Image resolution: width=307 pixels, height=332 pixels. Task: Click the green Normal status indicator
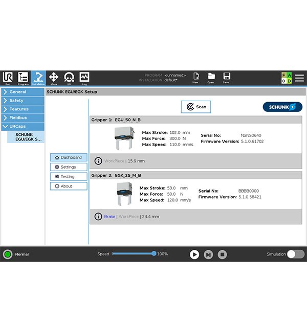point(8,254)
